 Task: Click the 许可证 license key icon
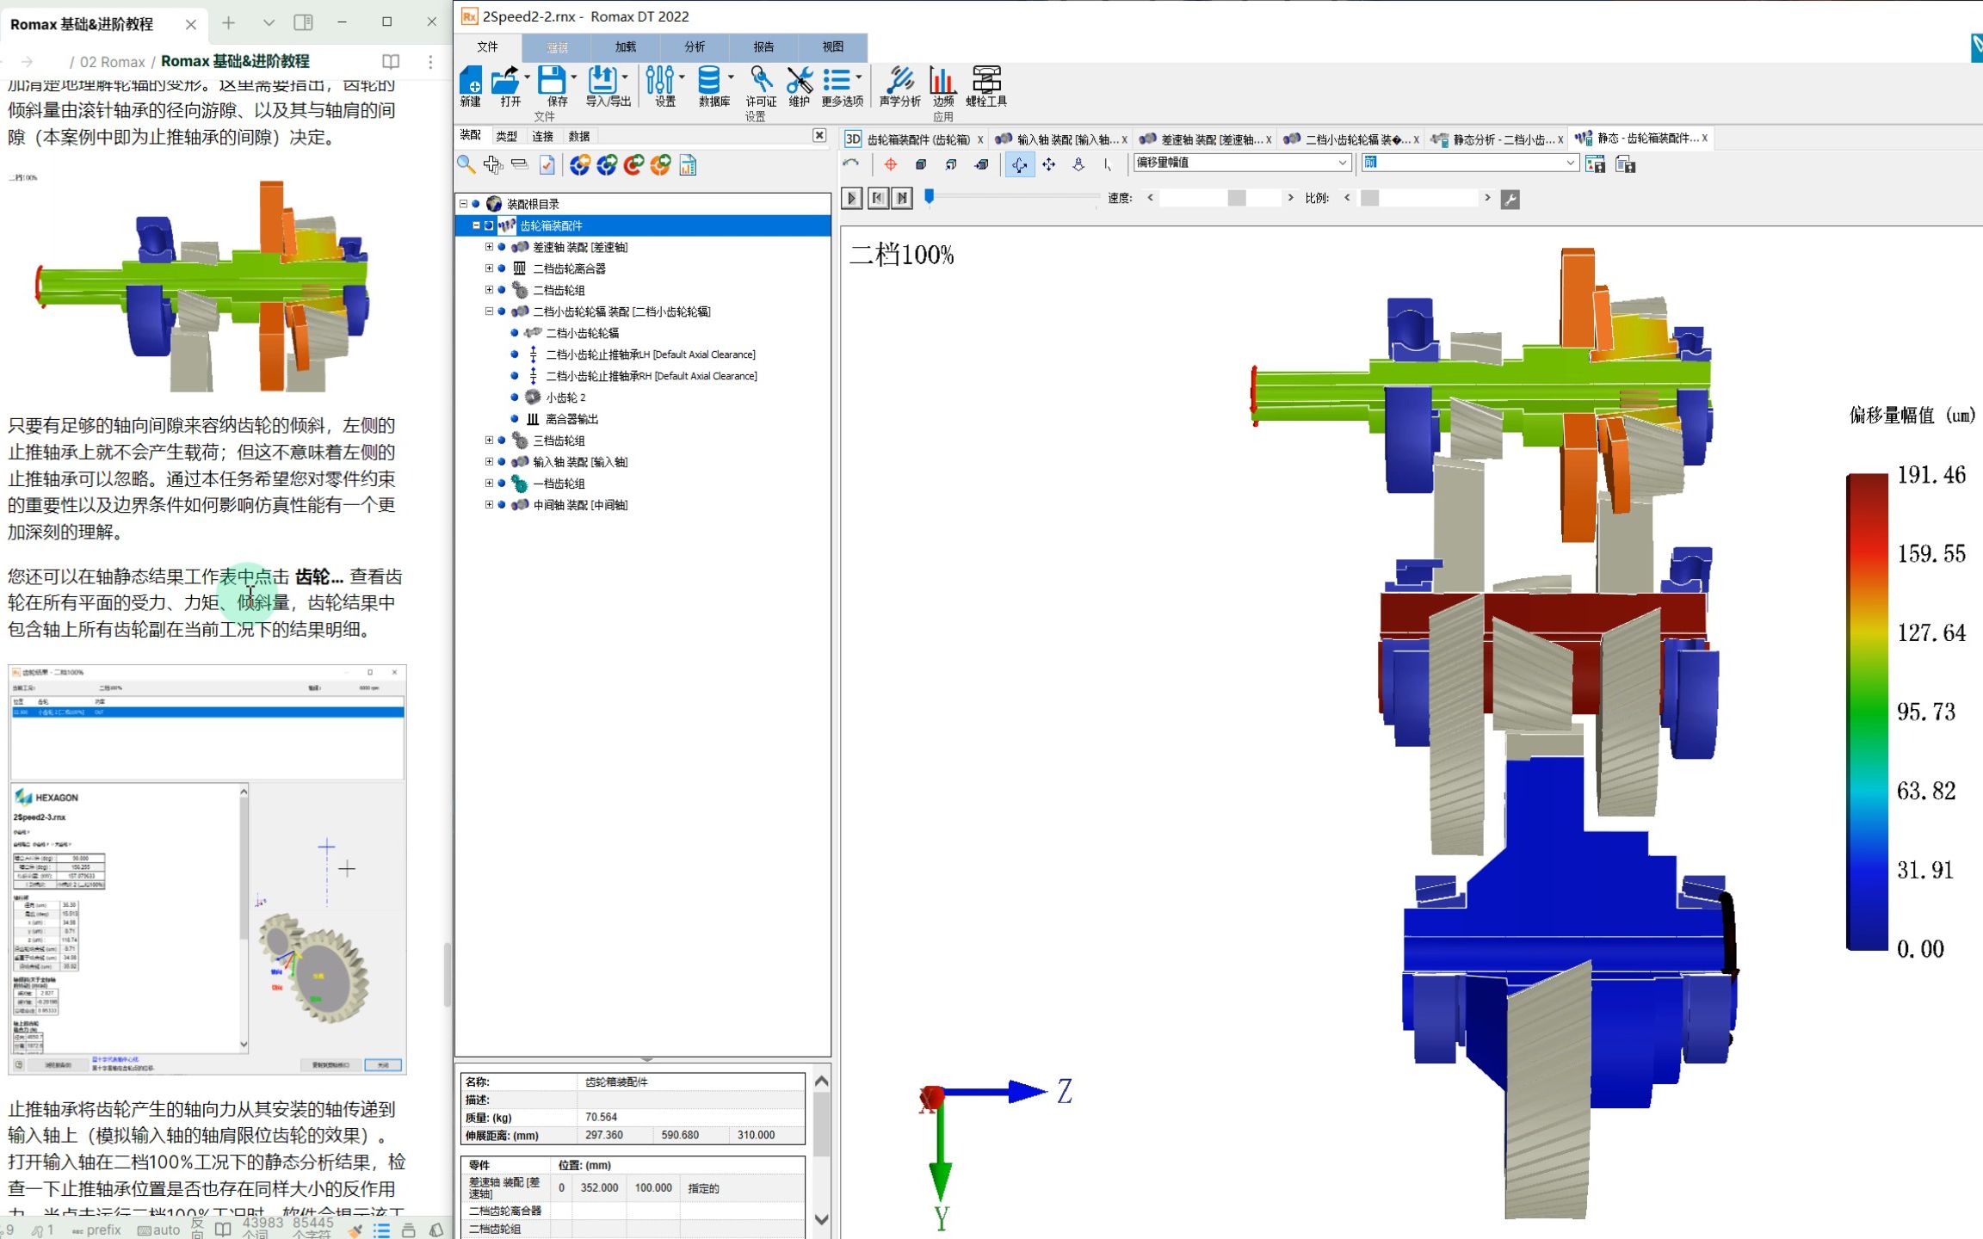tap(761, 80)
